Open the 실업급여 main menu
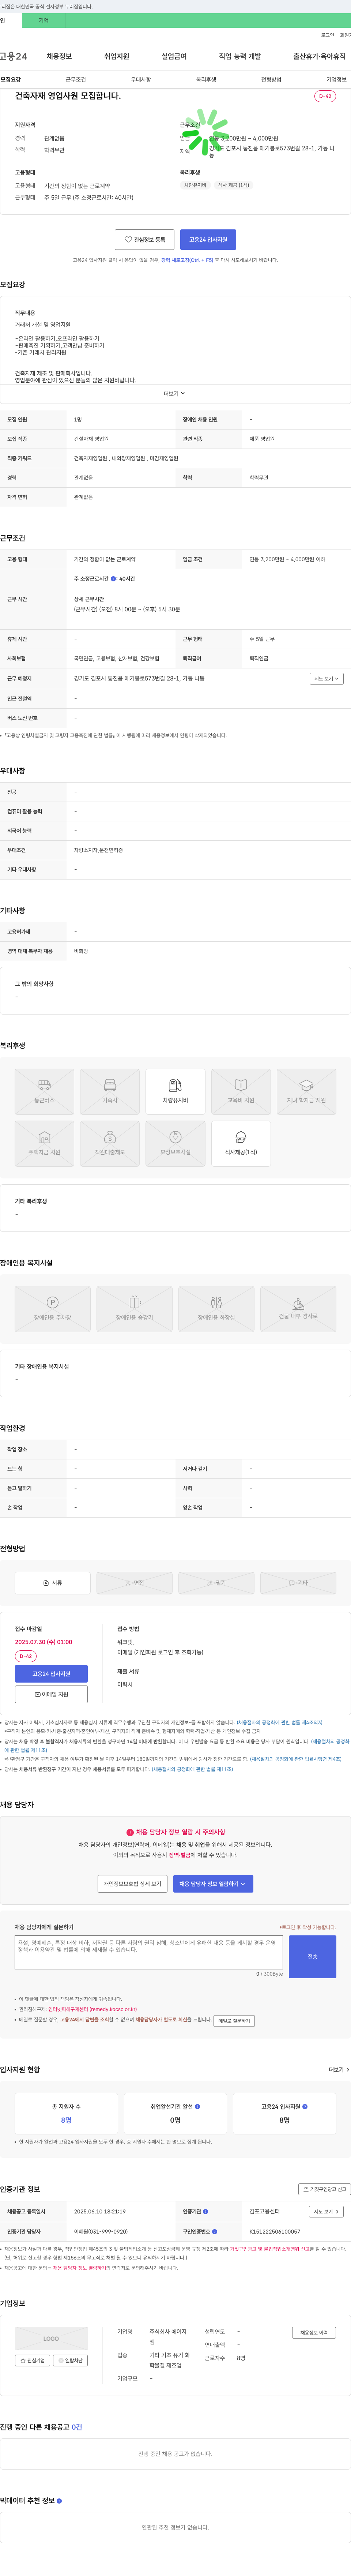 [x=174, y=56]
